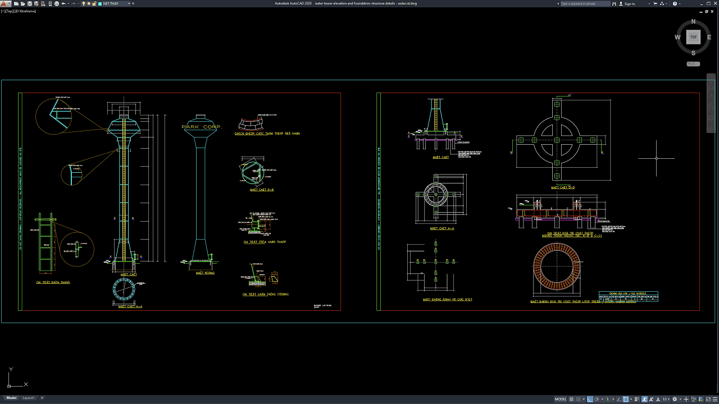
Task: Toggle Isometric drafting icon
Action: pyautogui.click(x=607, y=400)
